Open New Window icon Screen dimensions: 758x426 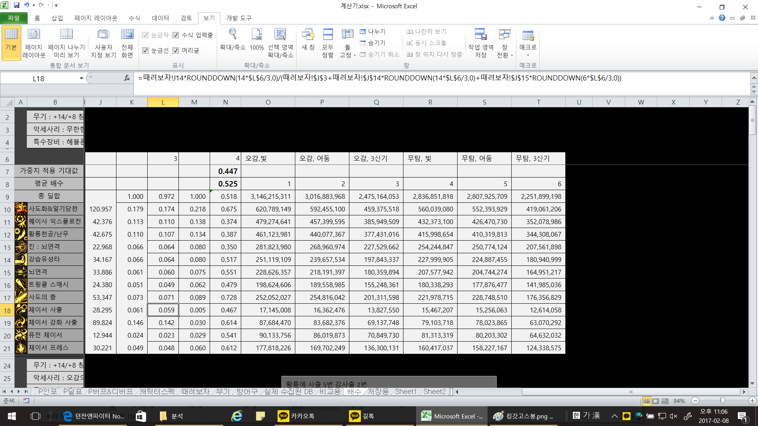coord(308,35)
